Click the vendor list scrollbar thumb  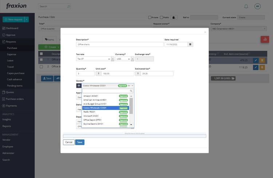coord(131,106)
